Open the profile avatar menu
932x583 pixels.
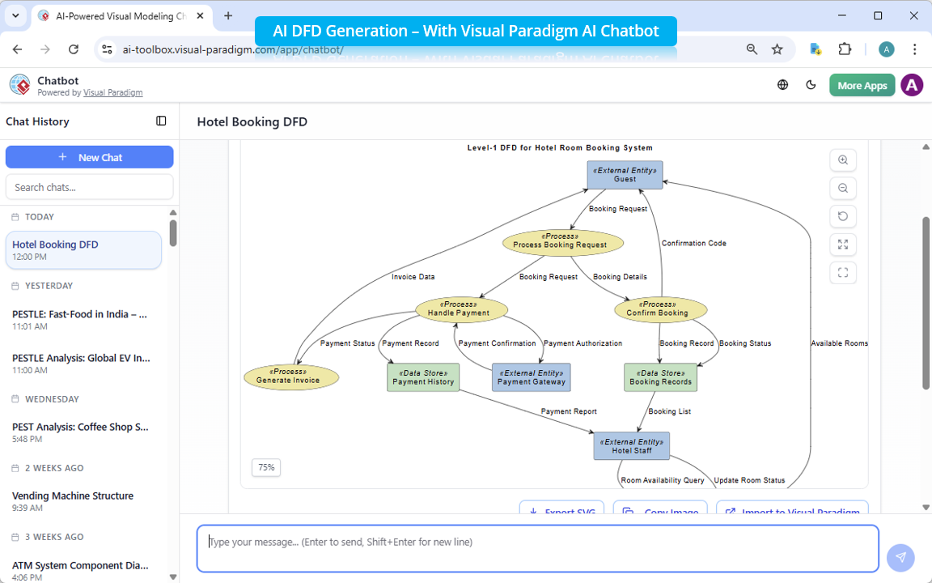click(x=912, y=84)
